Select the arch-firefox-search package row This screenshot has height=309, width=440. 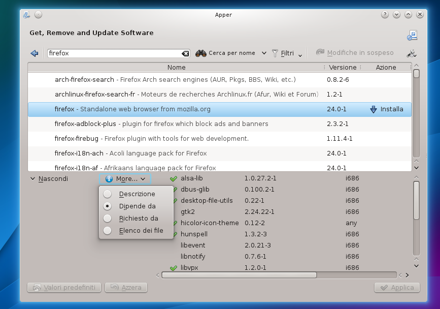(x=220, y=80)
